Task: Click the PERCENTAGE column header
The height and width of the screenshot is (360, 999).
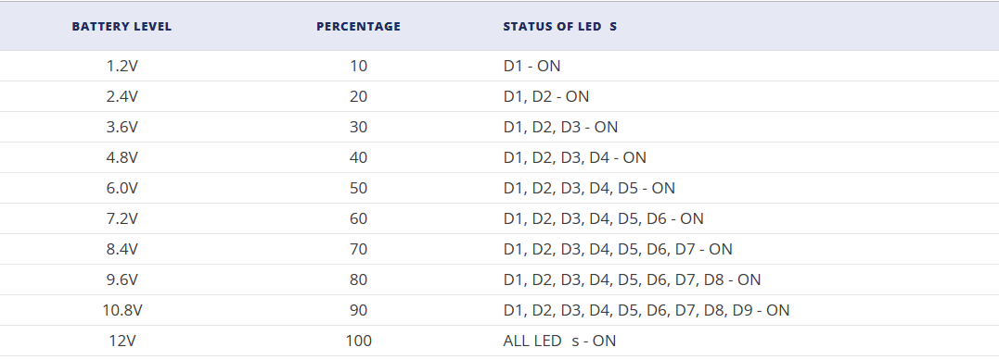Action: click(359, 27)
